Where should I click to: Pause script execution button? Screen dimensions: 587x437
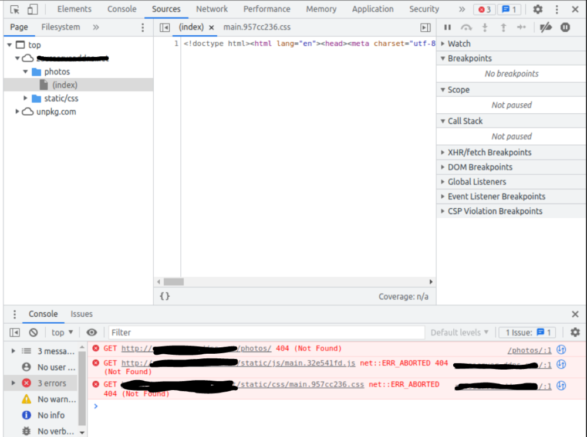click(x=447, y=27)
